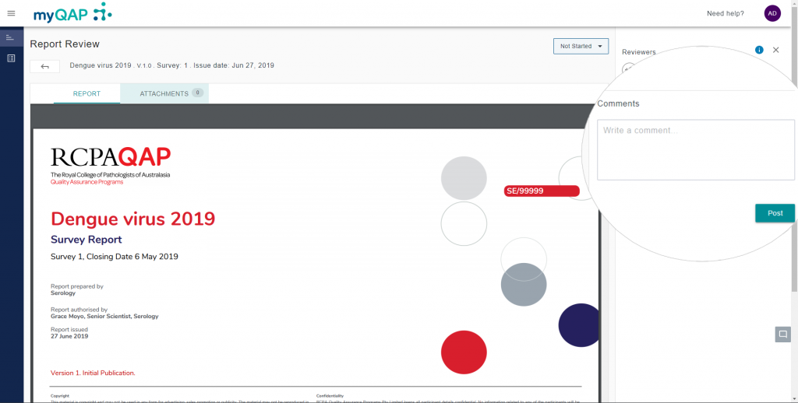Close the reviewers side panel
The image size is (798, 403).
(775, 50)
